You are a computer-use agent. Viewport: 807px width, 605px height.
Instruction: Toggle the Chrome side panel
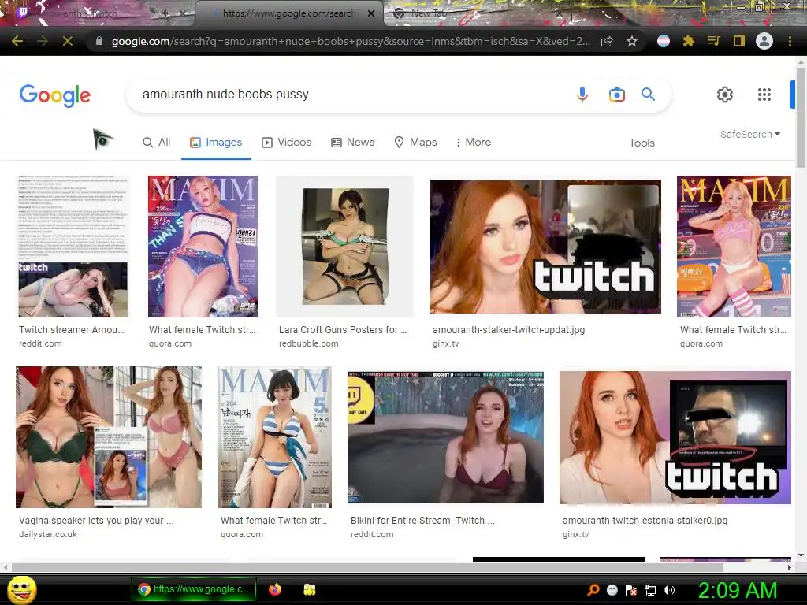point(739,41)
